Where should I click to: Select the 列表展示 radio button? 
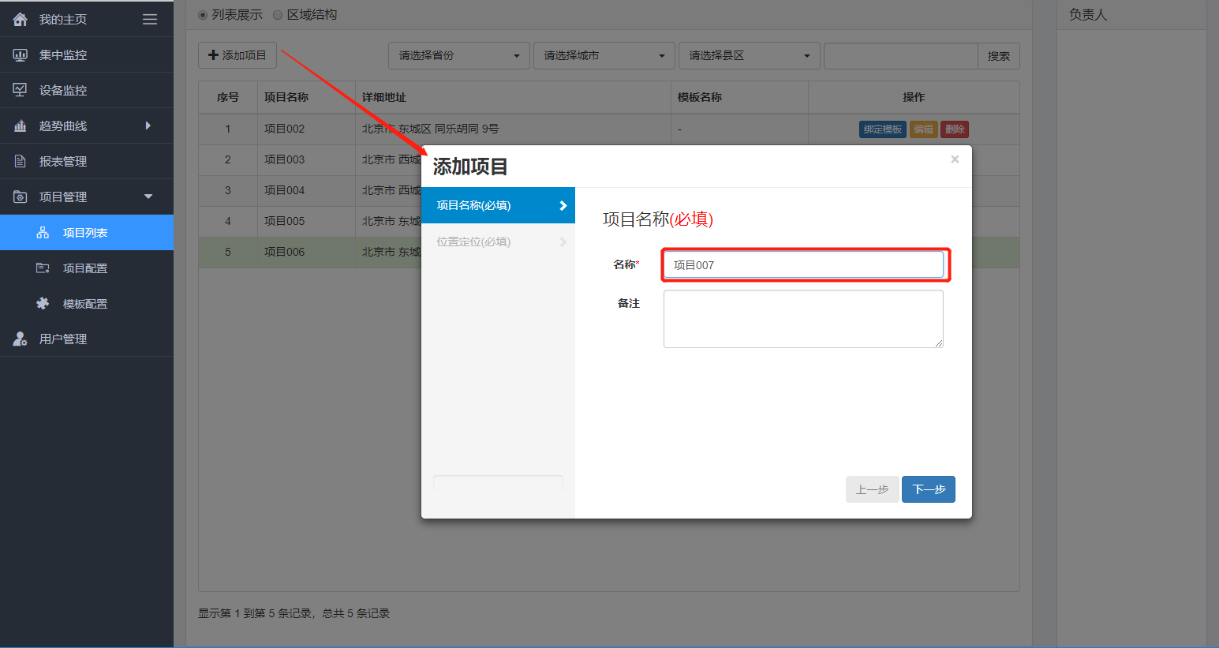coord(203,15)
